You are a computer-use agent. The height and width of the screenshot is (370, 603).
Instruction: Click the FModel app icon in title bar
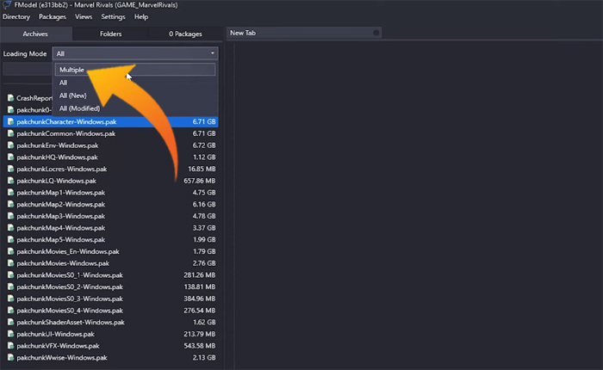coord(6,5)
